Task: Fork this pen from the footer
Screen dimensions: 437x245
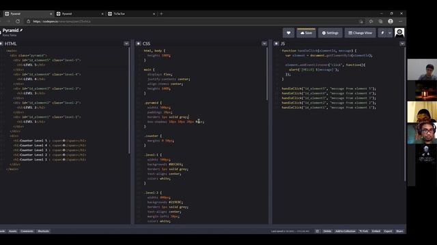Action: tap(363, 231)
